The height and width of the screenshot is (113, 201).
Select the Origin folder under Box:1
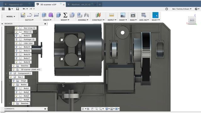click(x=24, y=81)
